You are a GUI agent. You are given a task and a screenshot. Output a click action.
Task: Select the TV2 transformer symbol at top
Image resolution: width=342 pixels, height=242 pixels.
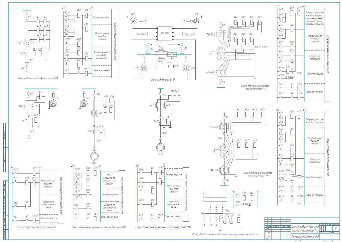click(x=196, y=21)
